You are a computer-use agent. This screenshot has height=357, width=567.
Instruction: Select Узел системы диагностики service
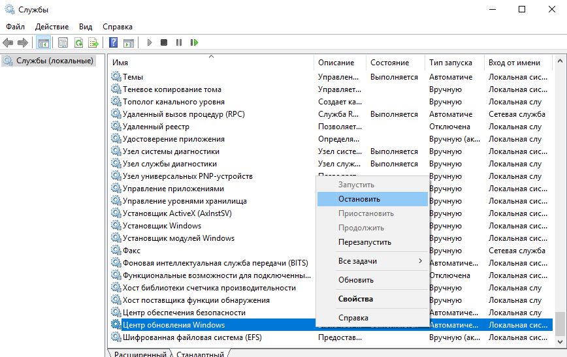coord(171,151)
